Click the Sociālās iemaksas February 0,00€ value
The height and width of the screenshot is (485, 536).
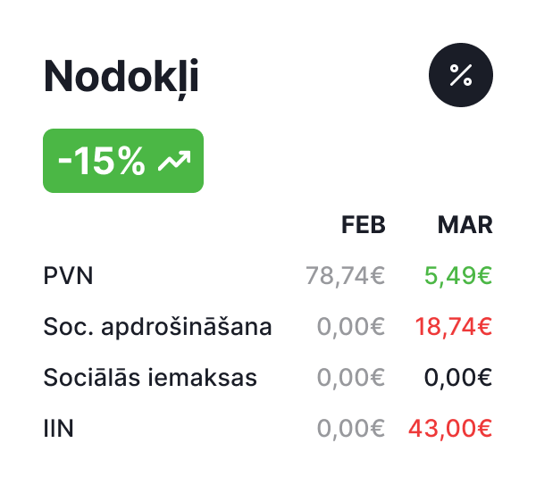point(351,378)
